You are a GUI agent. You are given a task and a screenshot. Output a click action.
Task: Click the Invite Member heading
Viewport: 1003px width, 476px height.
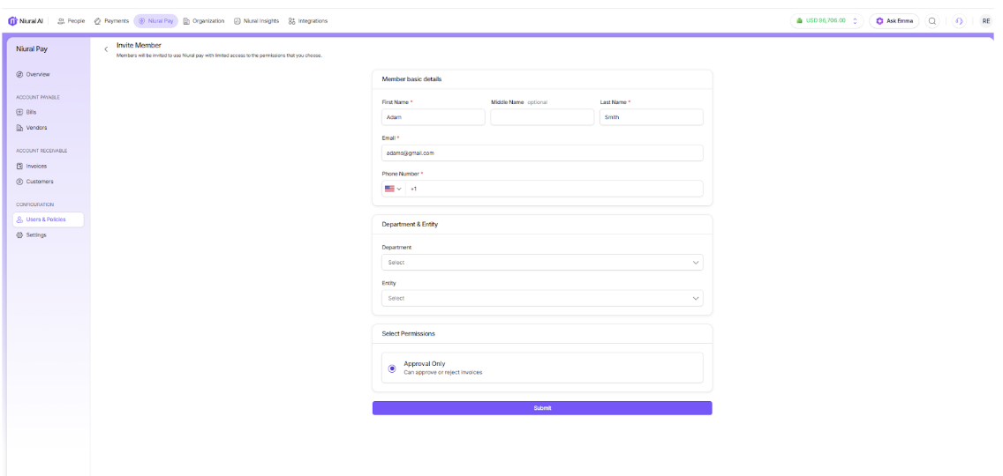coord(139,45)
